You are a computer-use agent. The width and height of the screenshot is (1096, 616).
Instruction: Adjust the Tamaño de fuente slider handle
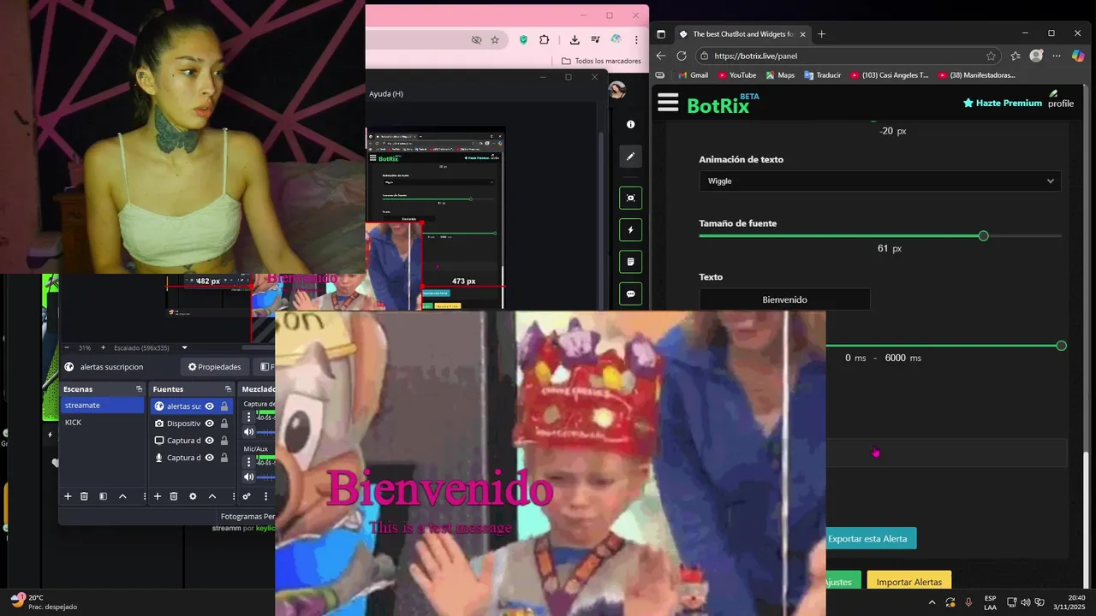click(x=983, y=235)
